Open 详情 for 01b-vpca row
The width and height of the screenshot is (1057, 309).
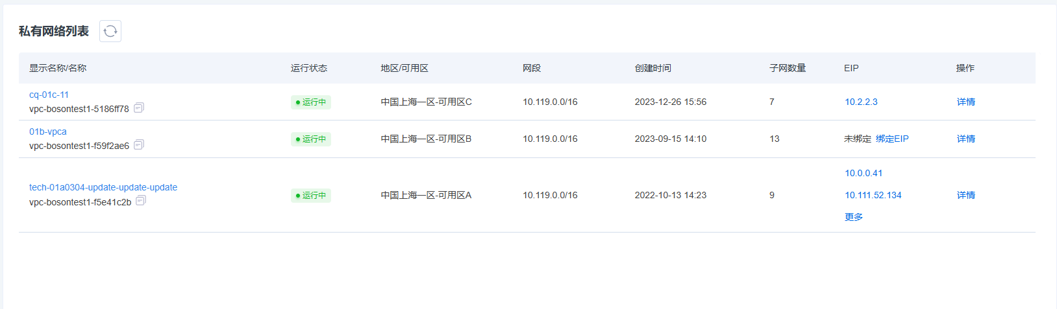pyautogui.click(x=966, y=139)
